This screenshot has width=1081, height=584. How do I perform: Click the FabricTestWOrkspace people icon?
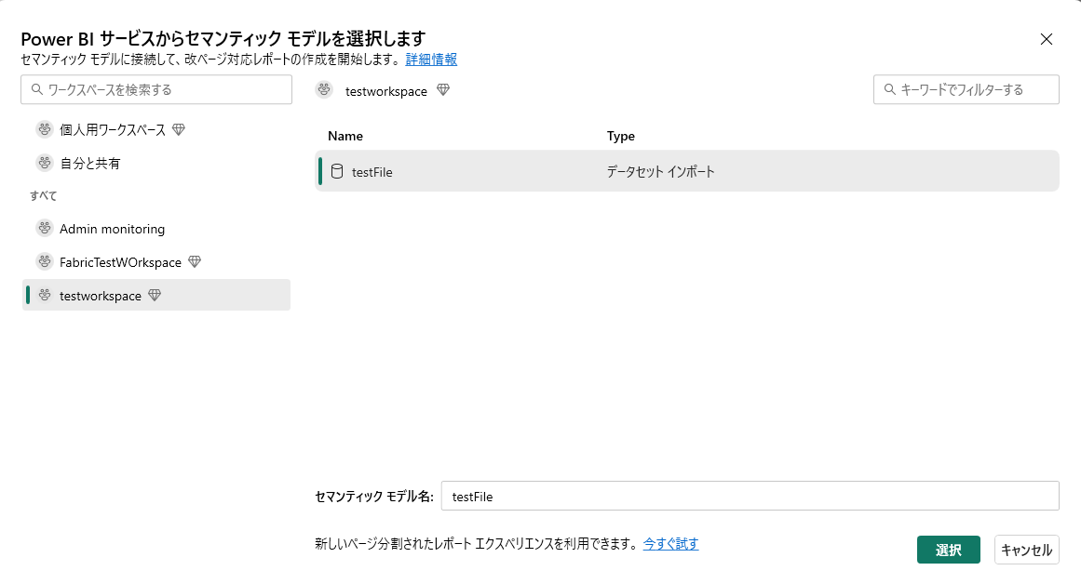[x=45, y=261]
